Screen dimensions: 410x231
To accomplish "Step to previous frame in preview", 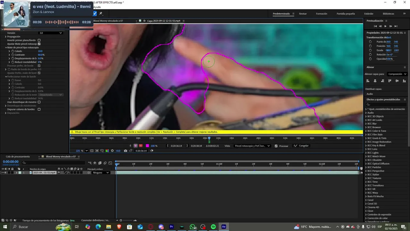I will pyautogui.click(x=380, y=26).
